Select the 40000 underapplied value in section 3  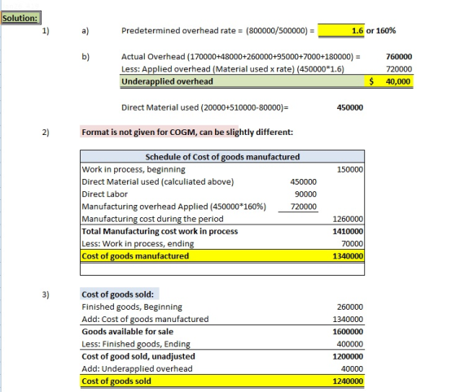tap(352, 369)
